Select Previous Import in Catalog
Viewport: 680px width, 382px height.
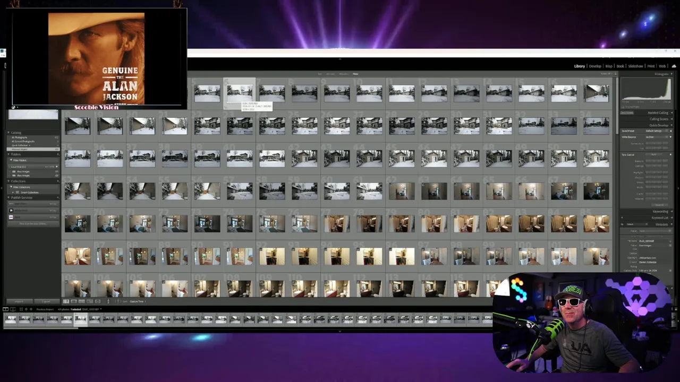coord(33,149)
